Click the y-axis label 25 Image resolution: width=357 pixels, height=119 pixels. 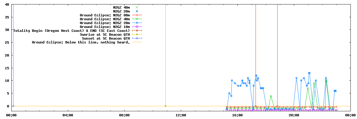point(7,43)
